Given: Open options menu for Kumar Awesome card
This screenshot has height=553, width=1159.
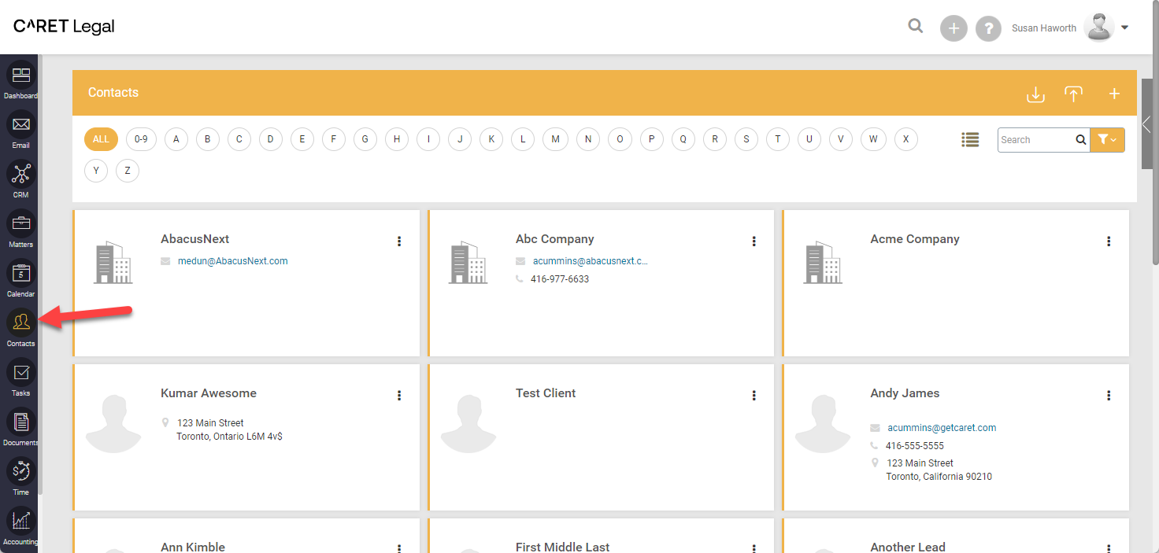Looking at the screenshot, I should pos(399,395).
